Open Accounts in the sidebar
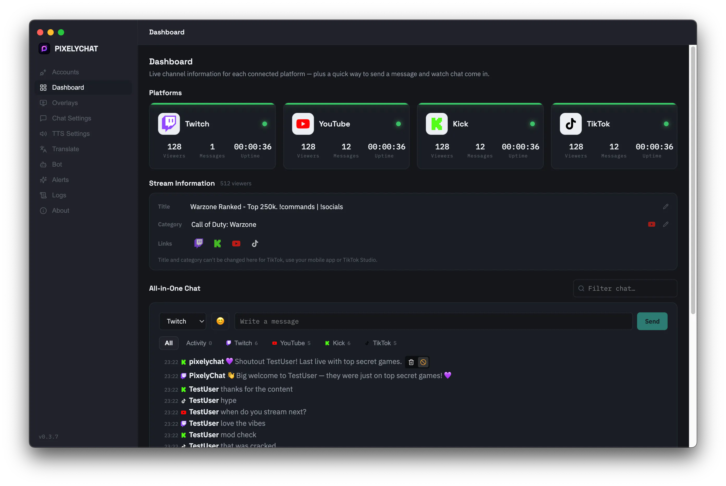 point(83,72)
